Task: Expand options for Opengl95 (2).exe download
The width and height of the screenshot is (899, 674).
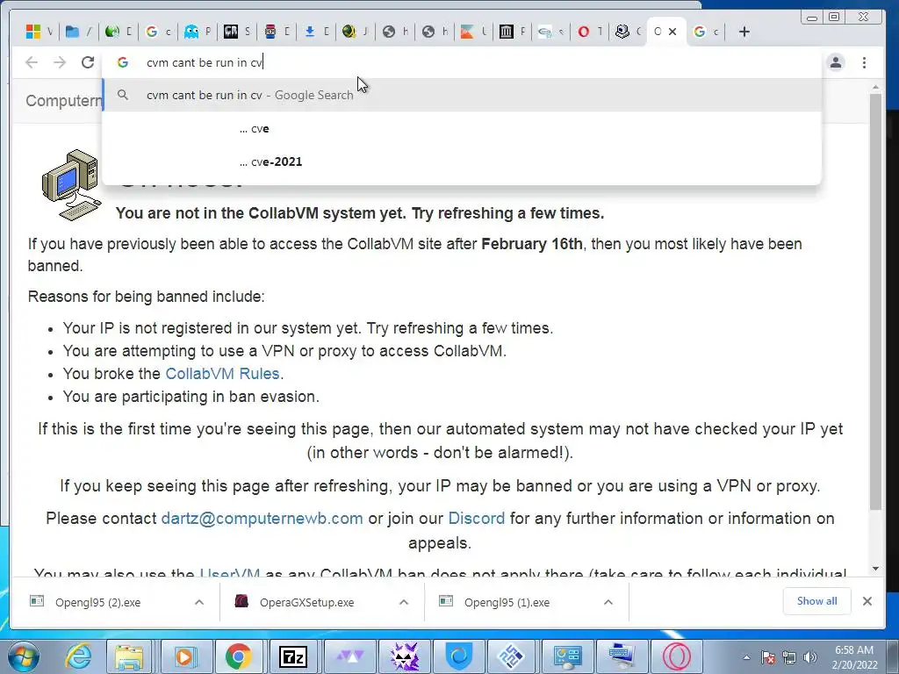Action: tap(199, 602)
